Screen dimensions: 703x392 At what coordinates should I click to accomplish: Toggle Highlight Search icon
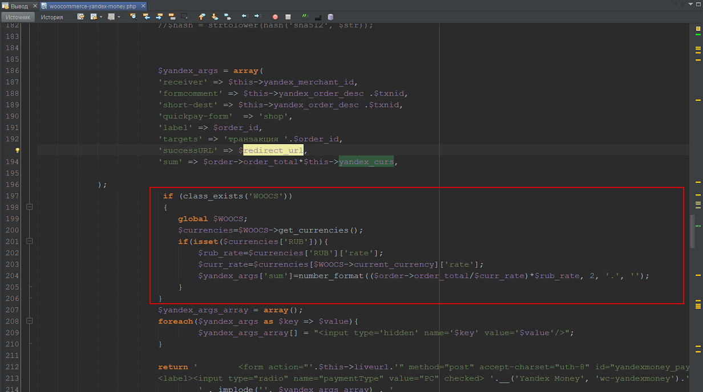point(171,17)
